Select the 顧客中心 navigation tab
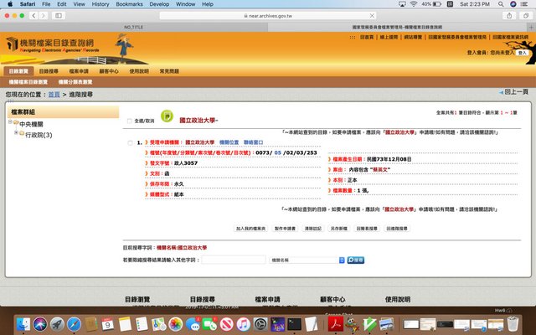The image size is (536, 335). (109, 71)
